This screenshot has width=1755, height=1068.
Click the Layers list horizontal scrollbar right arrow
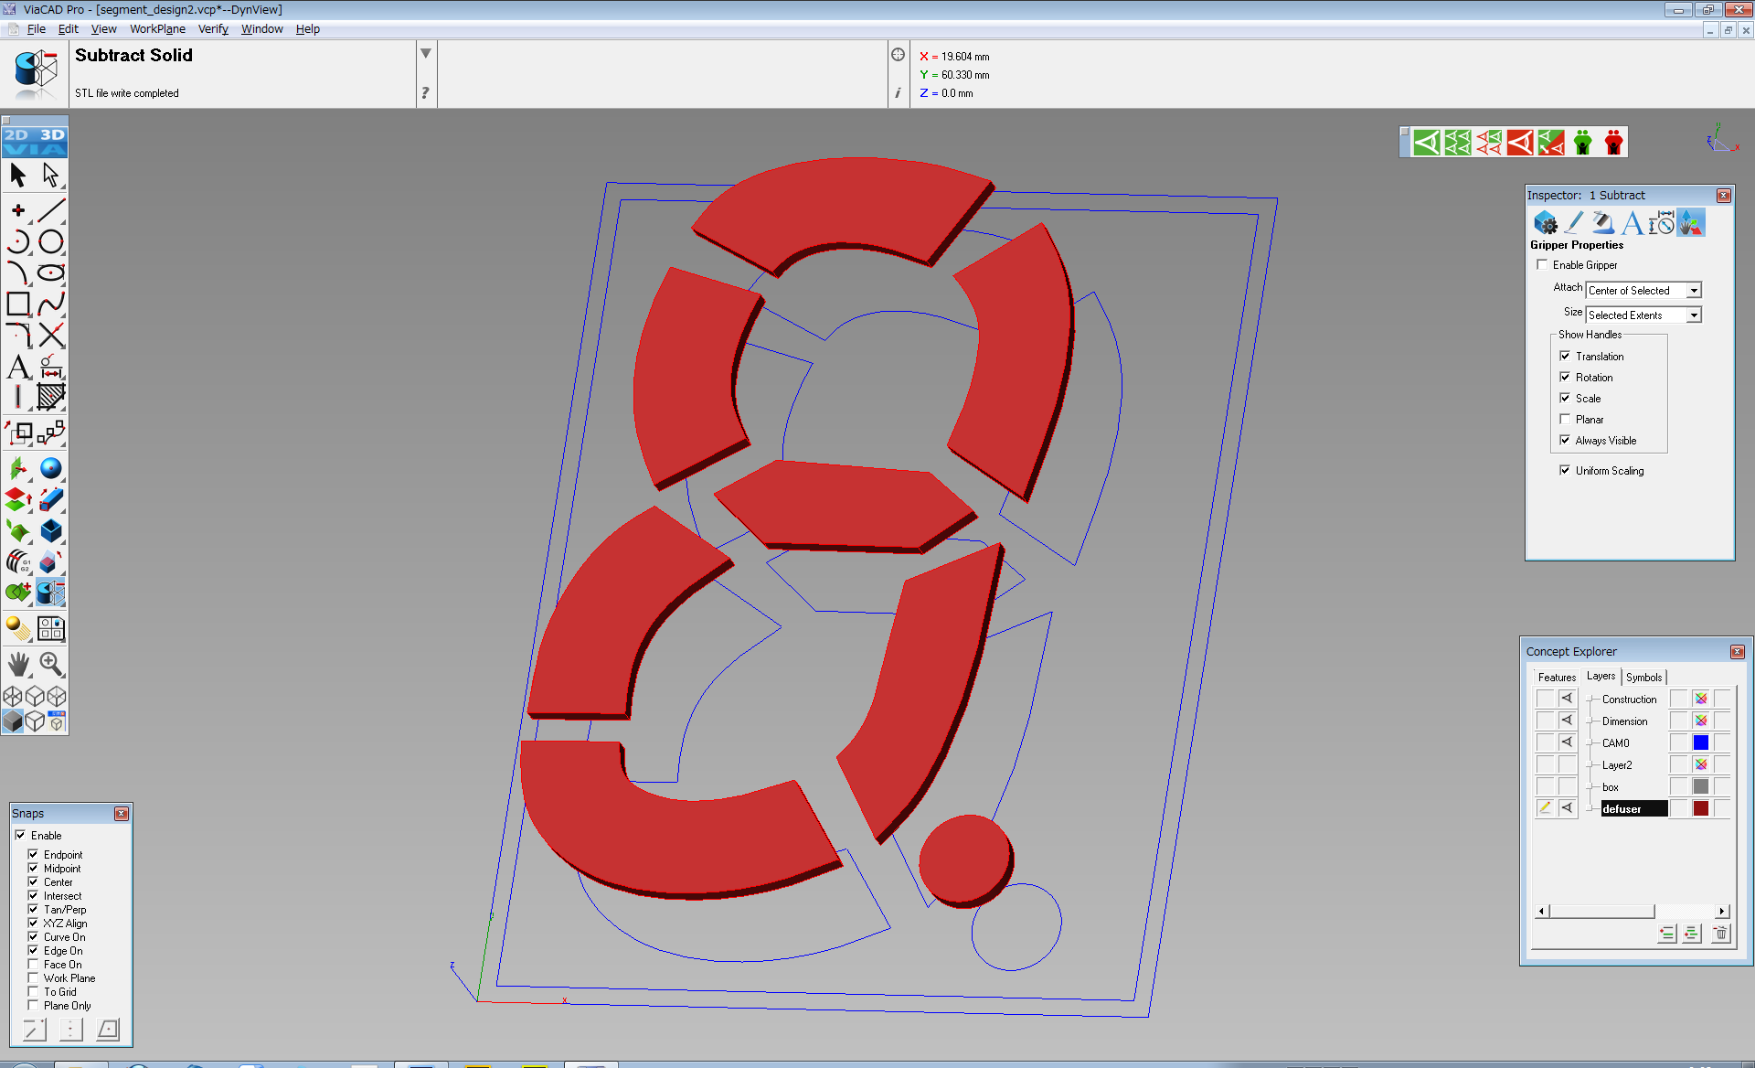(x=1722, y=911)
